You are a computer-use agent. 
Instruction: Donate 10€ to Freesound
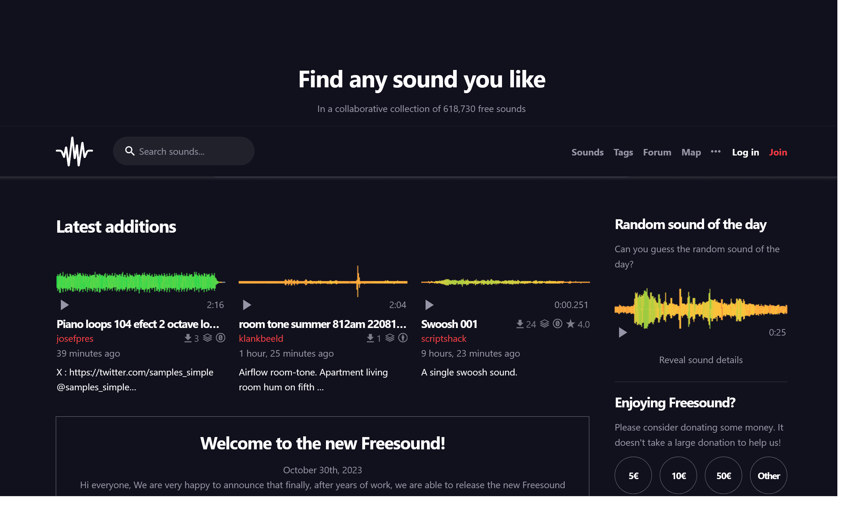678,475
